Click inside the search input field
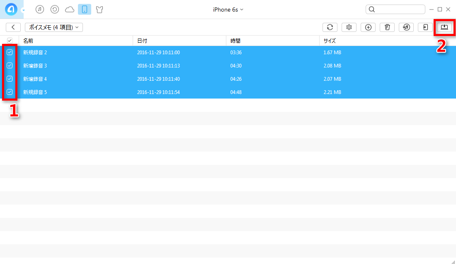Image resolution: width=456 pixels, height=265 pixels. point(395,9)
